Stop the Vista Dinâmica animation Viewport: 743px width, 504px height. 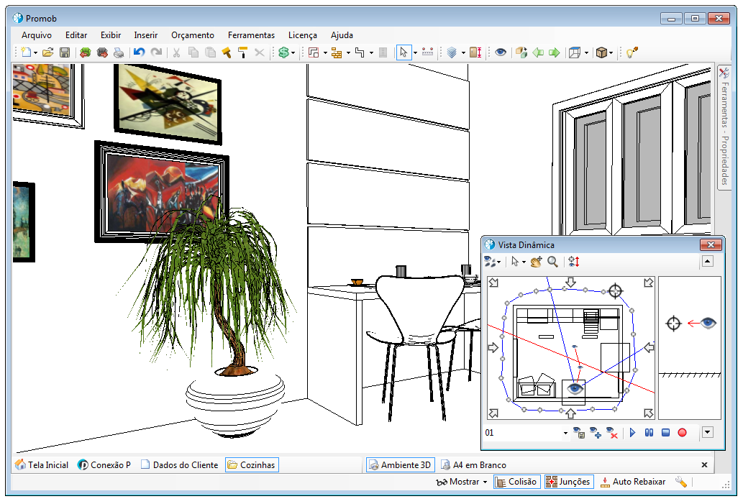(665, 433)
